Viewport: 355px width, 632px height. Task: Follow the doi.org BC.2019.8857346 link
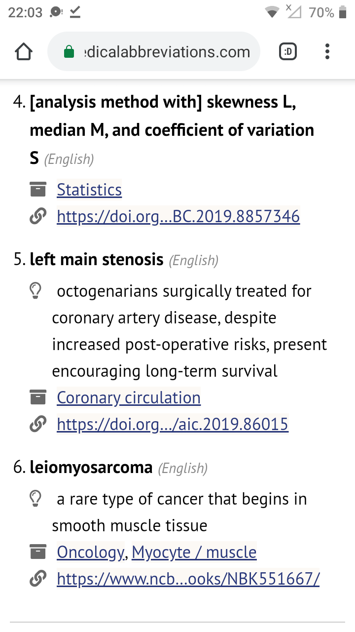(x=178, y=216)
